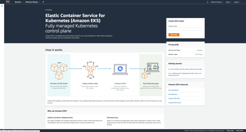Image resolution: width=246 pixels, height=132 pixels.
Task: Click the Provision an EKS cluster cubes icon
Action: [59, 71]
